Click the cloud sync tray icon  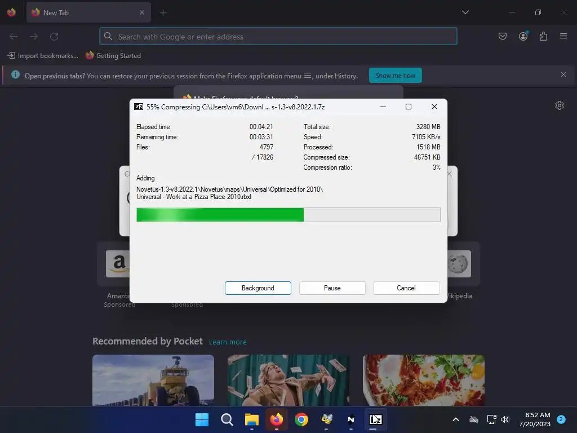pos(474,419)
